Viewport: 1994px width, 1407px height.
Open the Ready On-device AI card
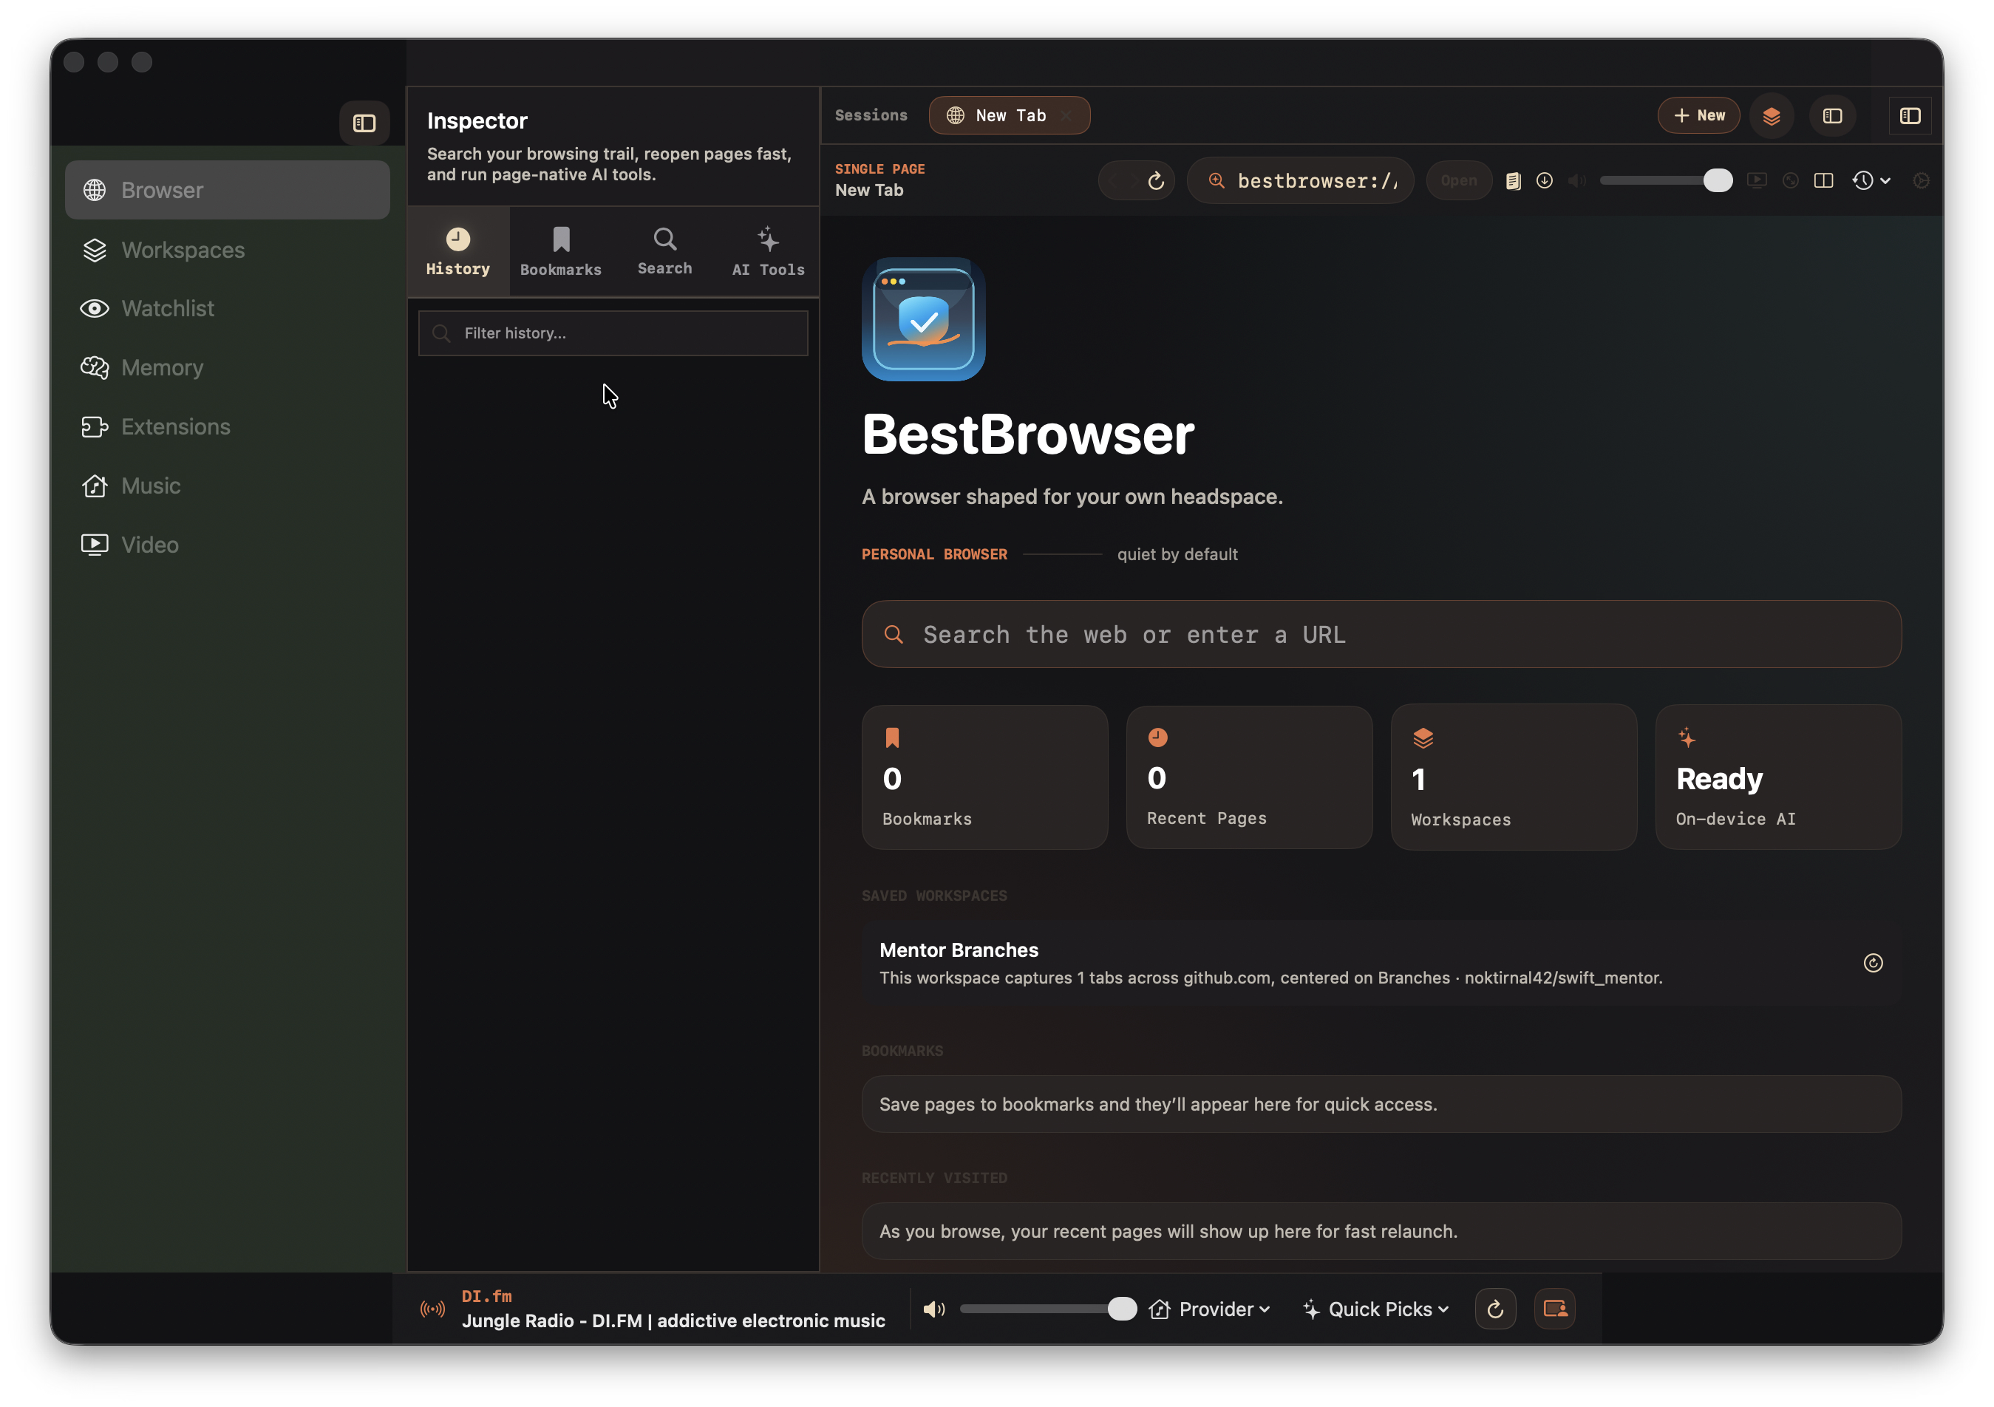tap(1777, 777)
